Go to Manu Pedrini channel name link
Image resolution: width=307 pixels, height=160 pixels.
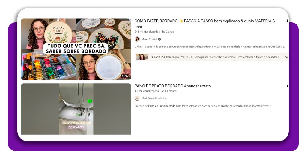149,39
